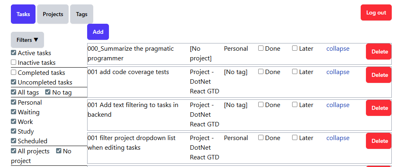Mark '001 add code coverage tests' as Done
The width and height of the screenshot is (397, 167).
(x=261, y=72)
